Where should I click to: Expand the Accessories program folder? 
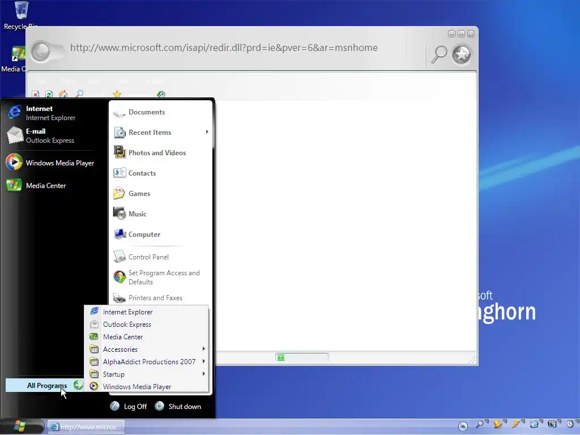[x=147, y=349]
